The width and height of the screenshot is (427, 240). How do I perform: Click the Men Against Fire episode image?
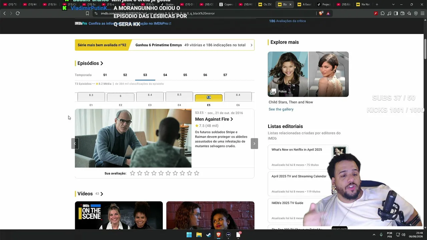click(133, 138)
